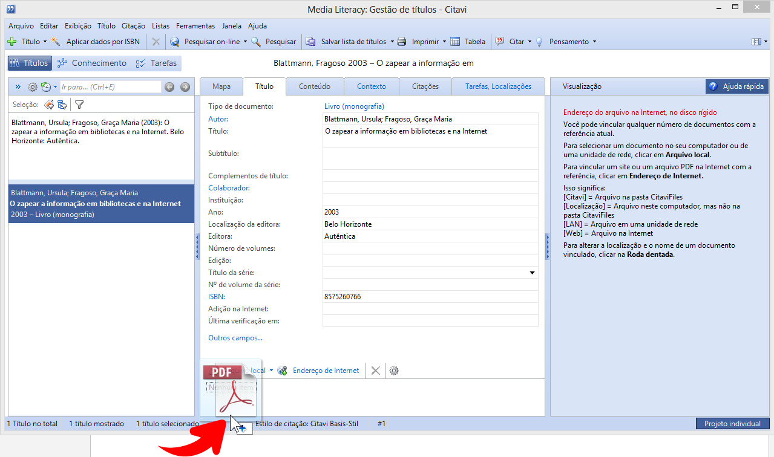Click the Livro (monografia) document type link
This screenshot has height=457, width=774.
coord(354,106)
